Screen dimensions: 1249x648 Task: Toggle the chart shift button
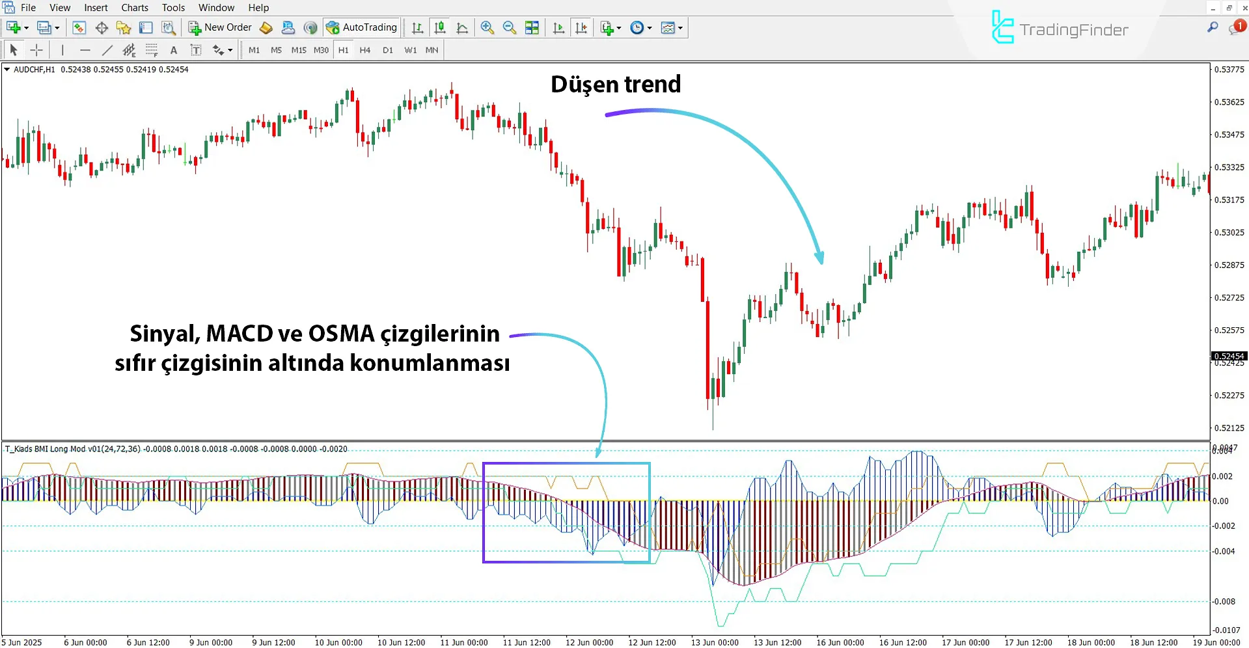[581, 27]
